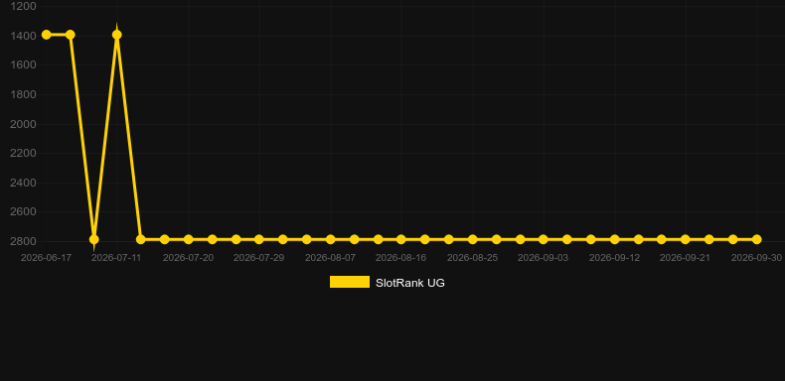The image size is (785, 381).
Task: Click the 2026-08-16 date axis label
Action: (401, 258)
